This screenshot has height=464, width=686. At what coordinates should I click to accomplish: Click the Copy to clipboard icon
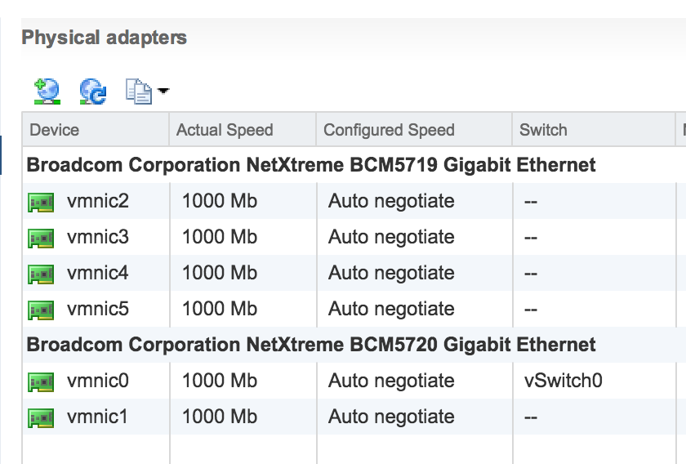pyautogui.click(x=139, y=91)
